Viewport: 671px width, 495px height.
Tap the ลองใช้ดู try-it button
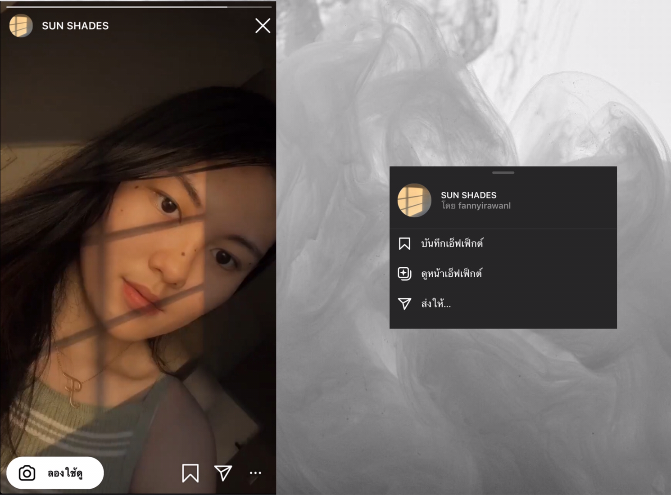click(x=55, y=473)
